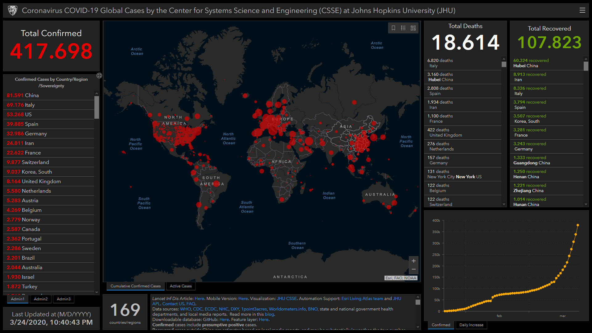Open the JHU CSSE link
The height and width of the screenshot is (333, 592).
pyautogui.click(x=286, y=298)
